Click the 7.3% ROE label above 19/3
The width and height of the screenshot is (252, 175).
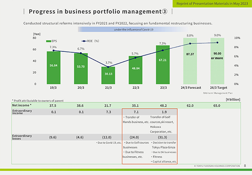(53, 47)
